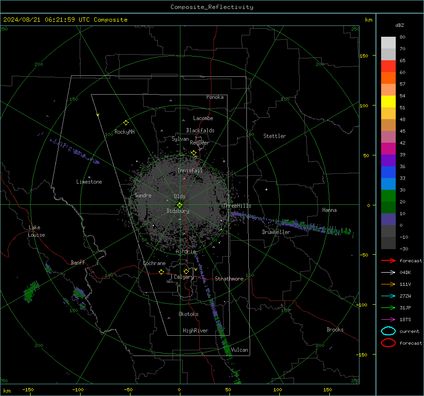Select the slate 0-10 dBZ swatch
The image size is (424, 396).
click(388, 219)
